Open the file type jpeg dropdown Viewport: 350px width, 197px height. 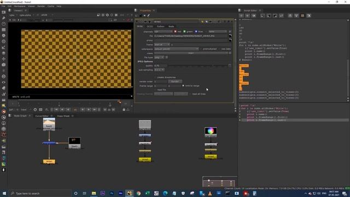click(159, 57)
